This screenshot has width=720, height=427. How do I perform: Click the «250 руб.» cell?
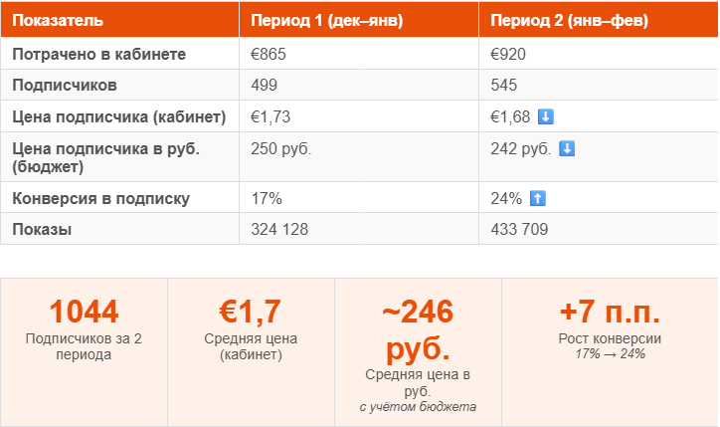282,149
